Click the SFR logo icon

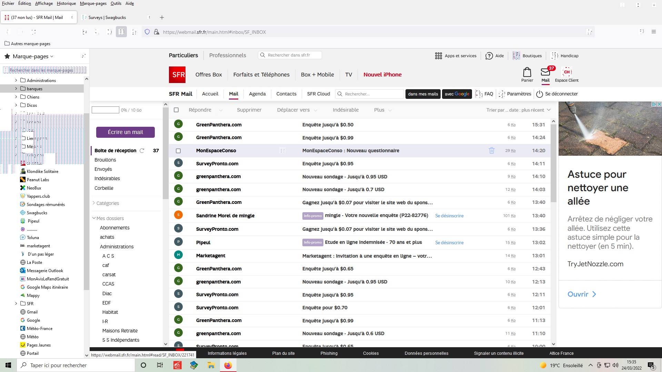[x=177, y=75]
